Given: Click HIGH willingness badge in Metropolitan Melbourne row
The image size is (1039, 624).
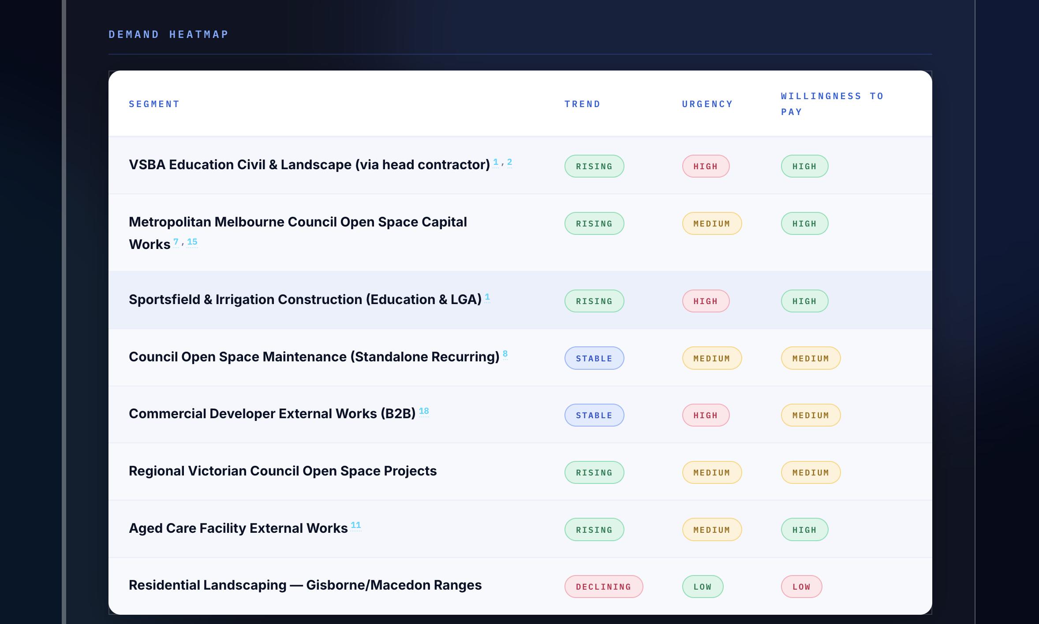Looking at the screenshot, I should pos(804,223).
